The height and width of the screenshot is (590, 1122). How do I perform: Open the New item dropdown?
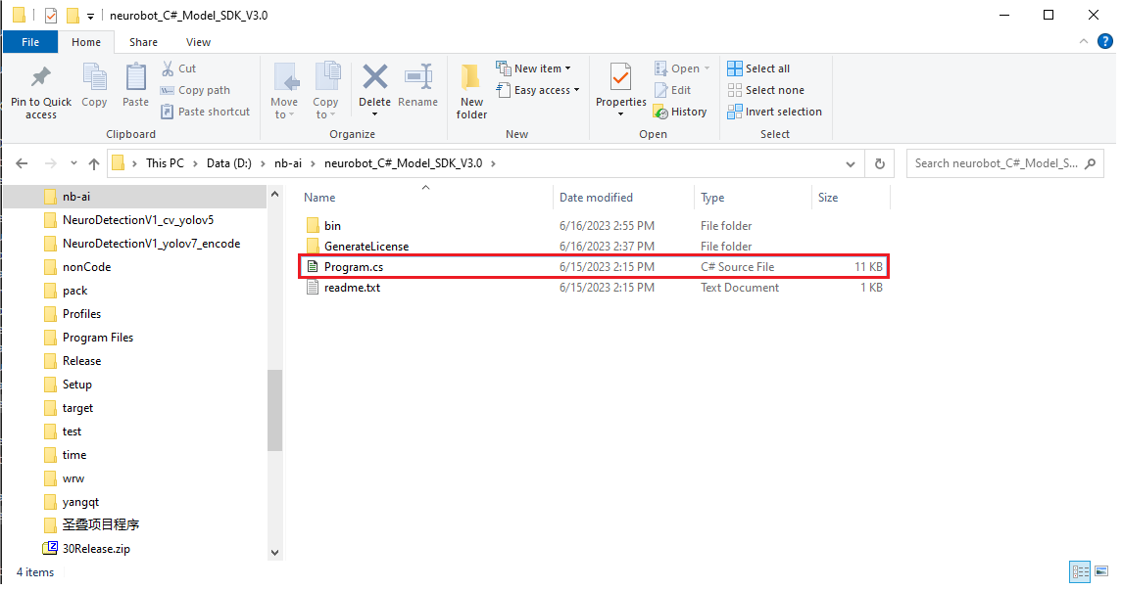pos(534,68)
